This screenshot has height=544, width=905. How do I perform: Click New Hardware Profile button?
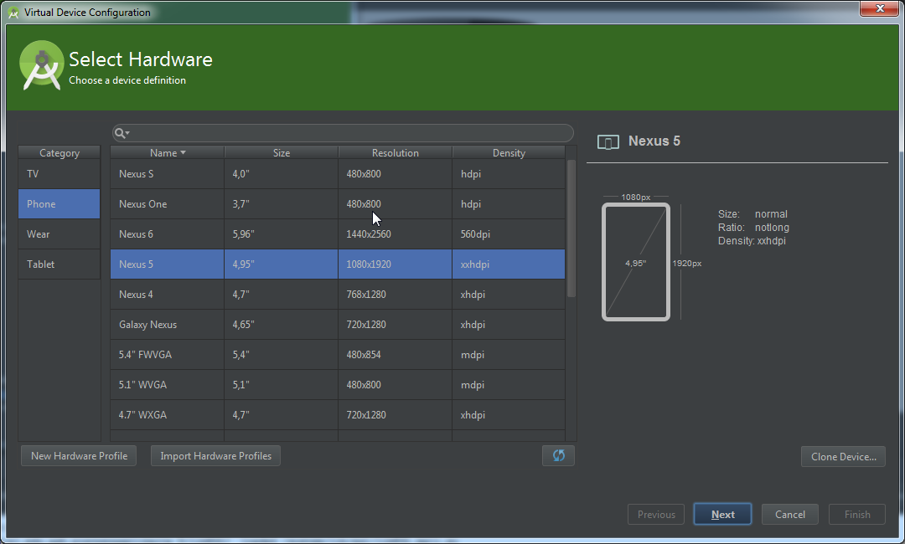79,456
